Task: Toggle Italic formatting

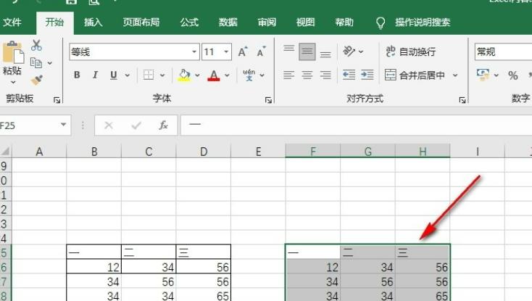Action: click(96, 75)
